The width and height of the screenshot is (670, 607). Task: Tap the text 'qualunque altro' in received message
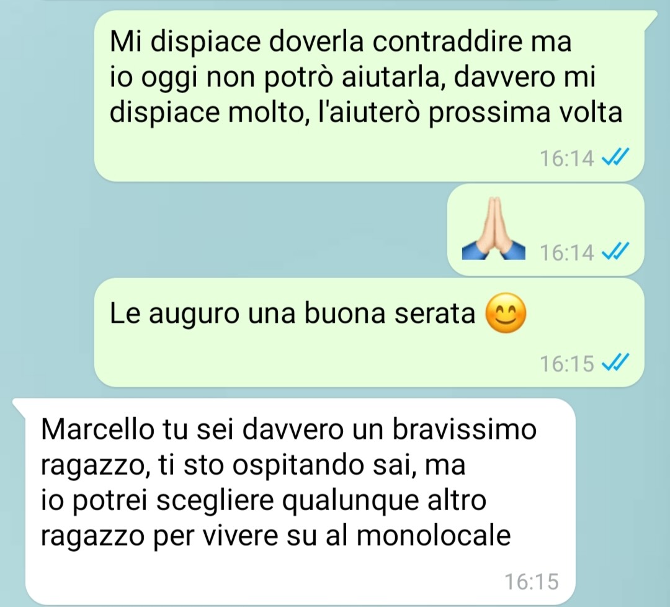[384, 501]
